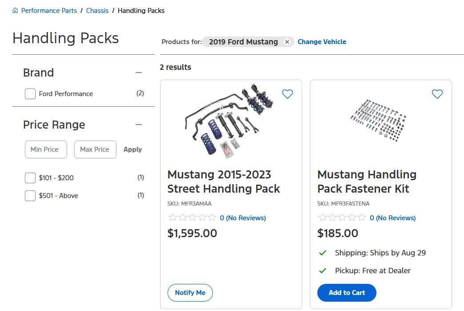The width and height of the screenshot is (464, 311).
Task: Click the home icon in the breadcrumb
Action: click(x=15, y=11)
